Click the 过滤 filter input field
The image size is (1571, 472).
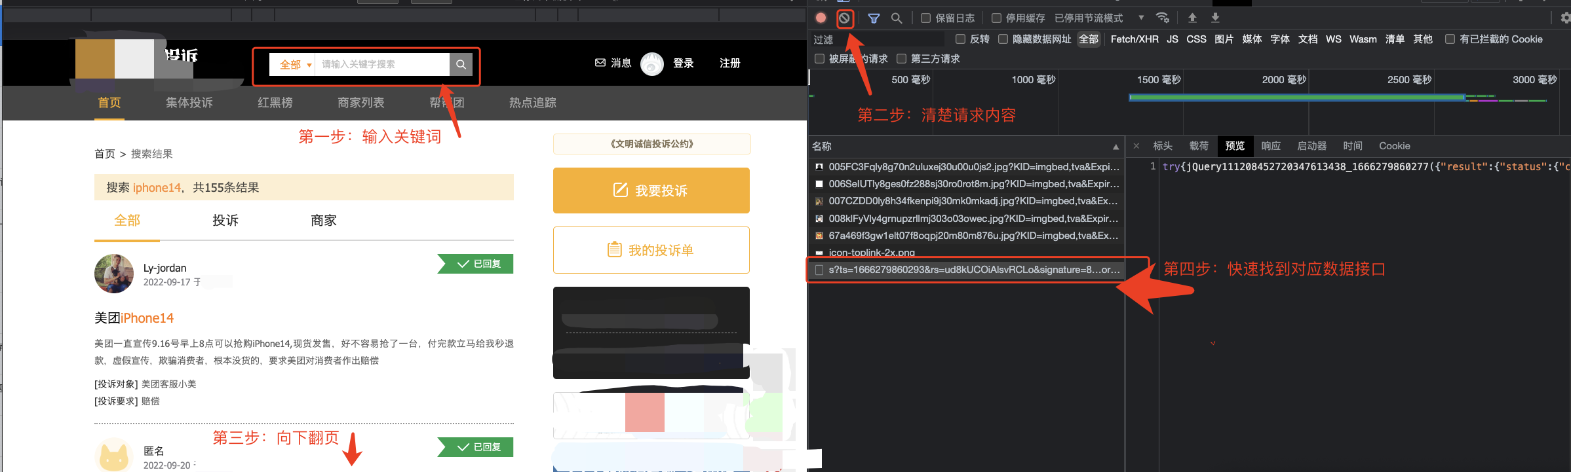pos(878,40)
